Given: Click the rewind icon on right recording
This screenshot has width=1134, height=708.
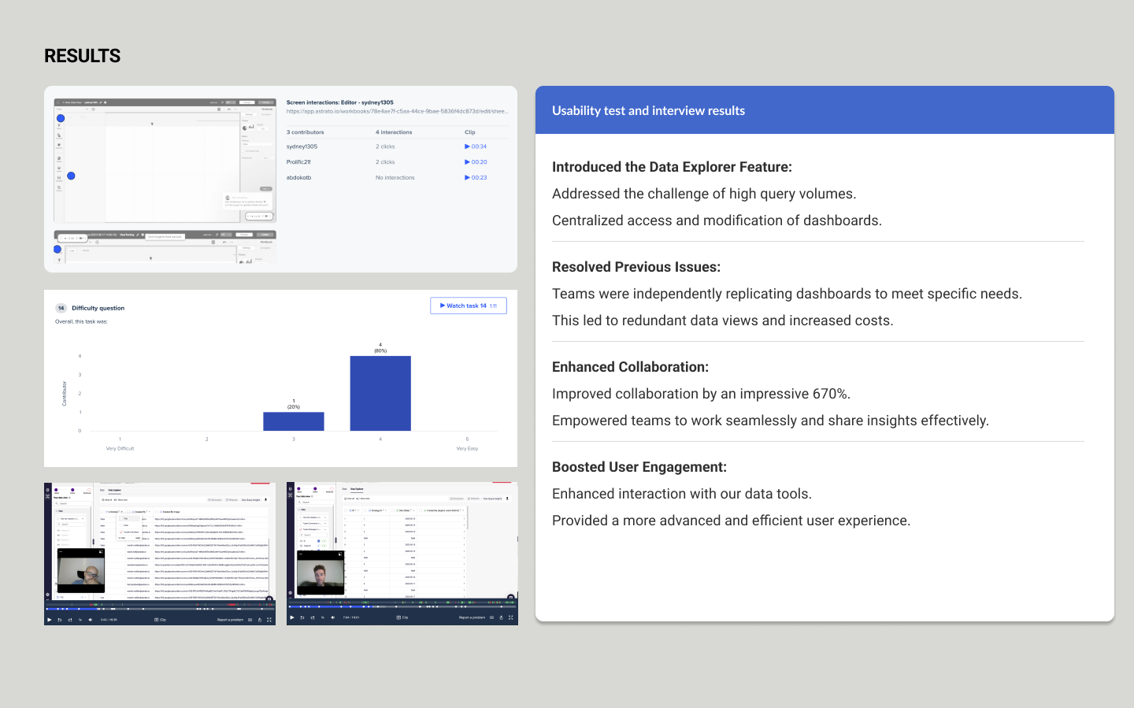Looking at the screenshot, I should coord(302,617).
